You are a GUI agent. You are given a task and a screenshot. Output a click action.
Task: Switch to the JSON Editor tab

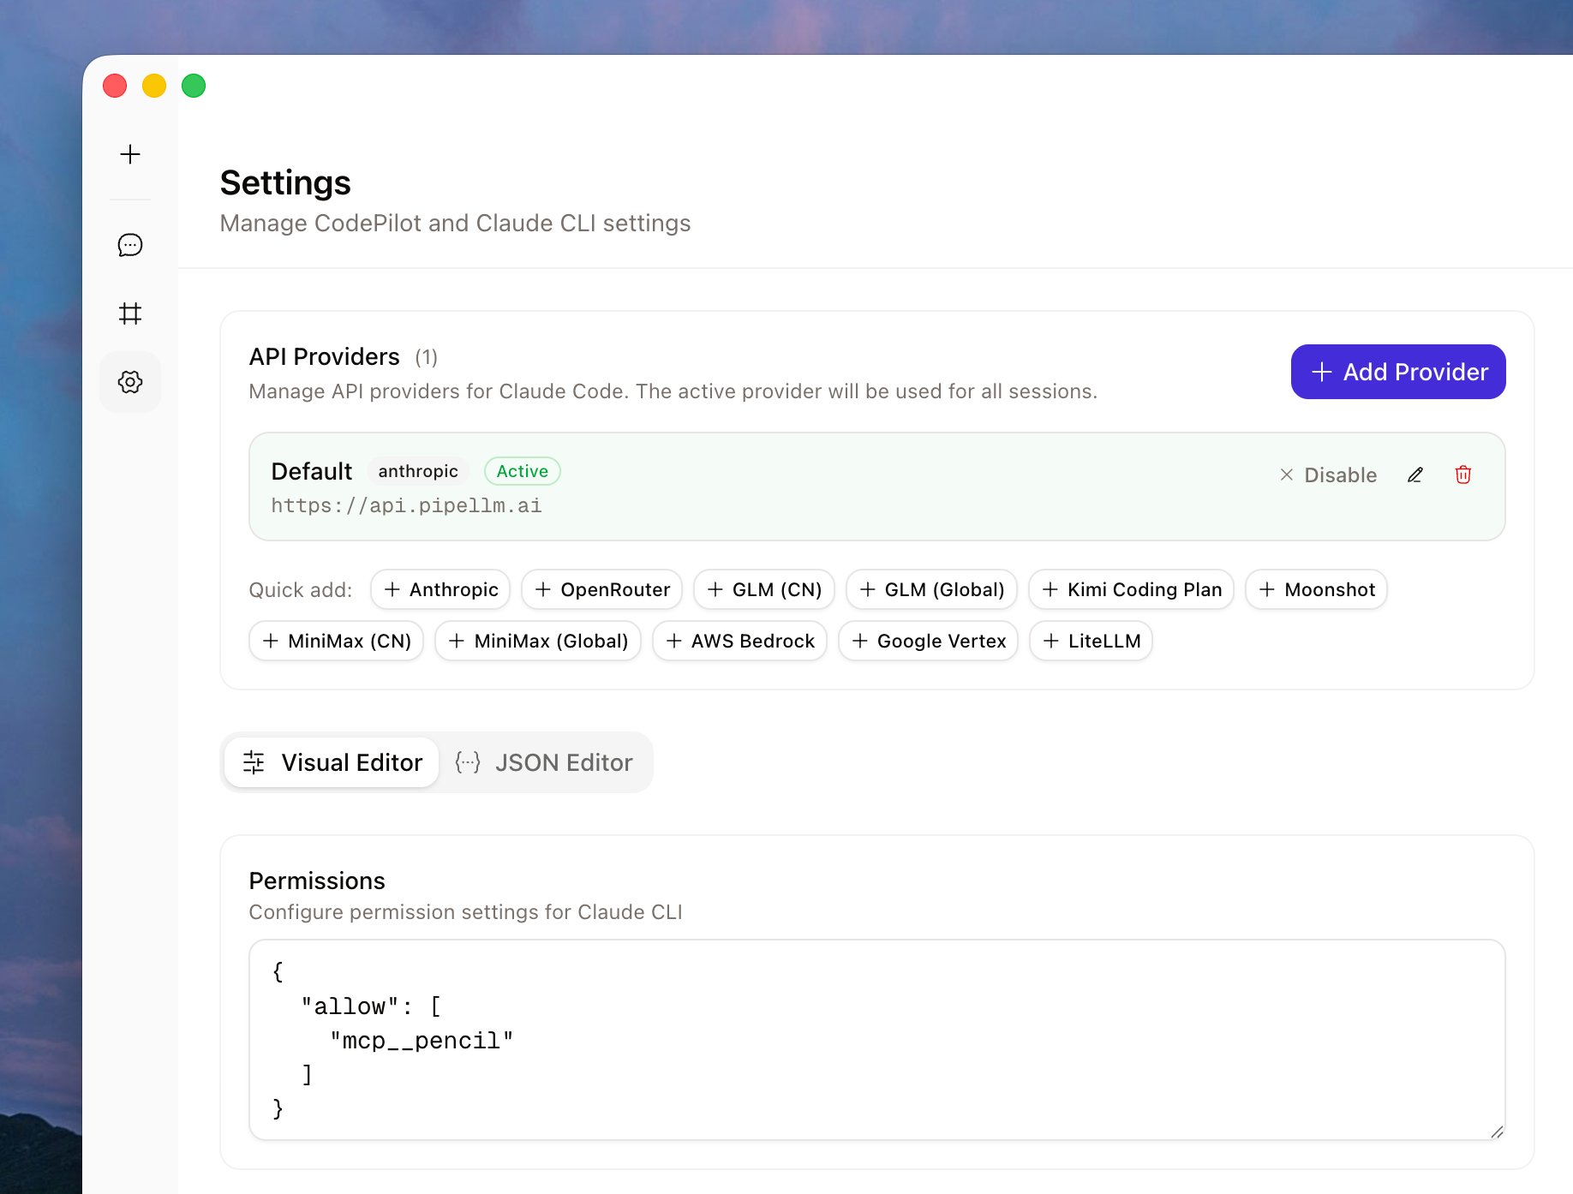tap(545, 762)
